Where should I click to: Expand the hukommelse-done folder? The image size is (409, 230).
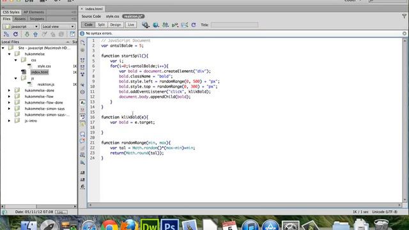click(10, 91)
